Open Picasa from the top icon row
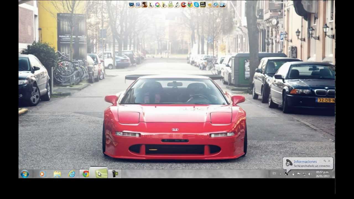 pos(158,4)
